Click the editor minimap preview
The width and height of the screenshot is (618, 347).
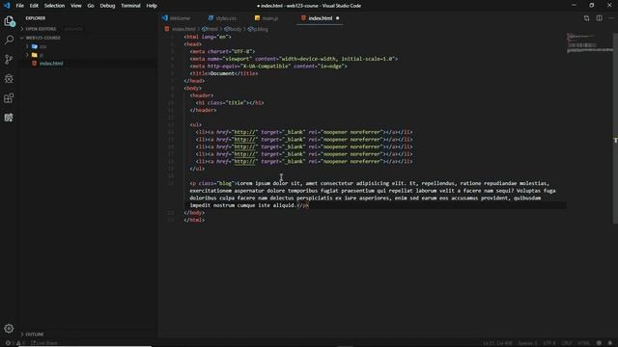point(589,43)
